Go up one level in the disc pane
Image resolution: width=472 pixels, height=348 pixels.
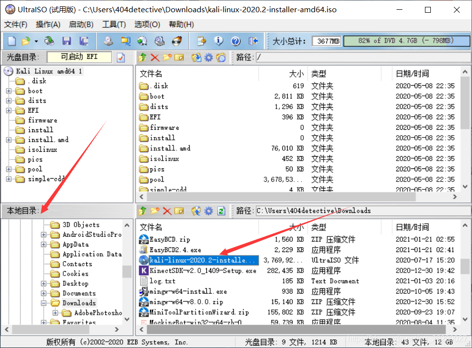click(143, 57)
